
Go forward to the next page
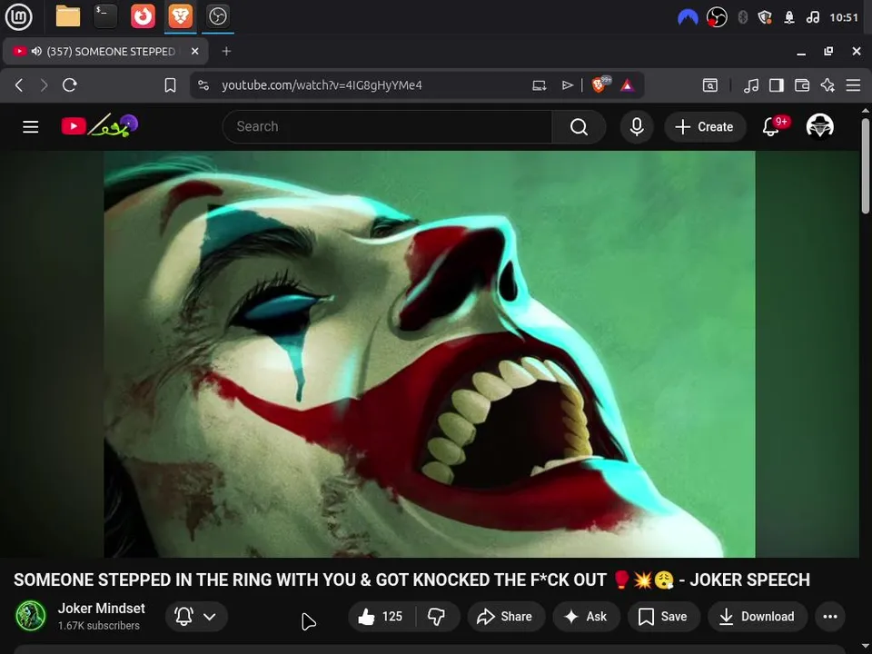coord(44,85)
